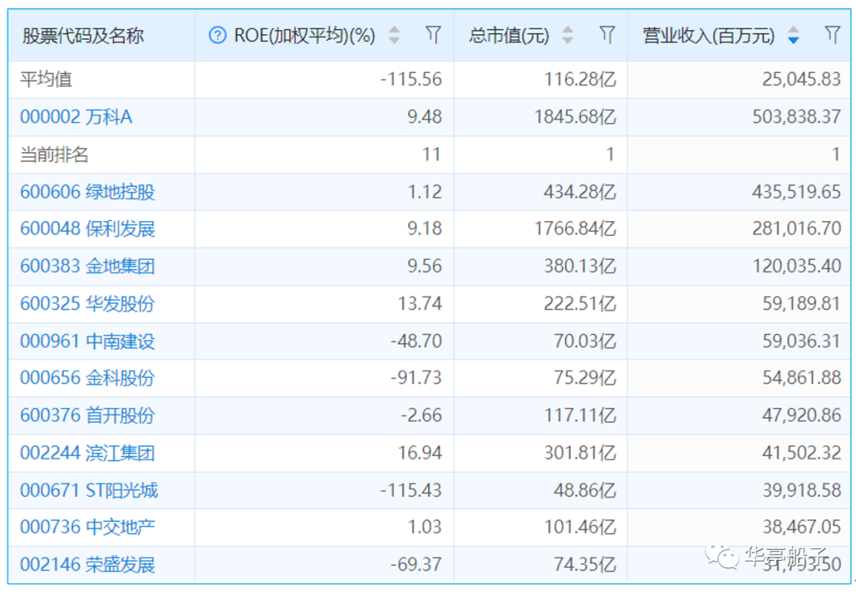The height and width of the screenshot is (594, 856).
Task: Click 荣盛发展 ROE value -69.37
Action: tap(416, 564)
